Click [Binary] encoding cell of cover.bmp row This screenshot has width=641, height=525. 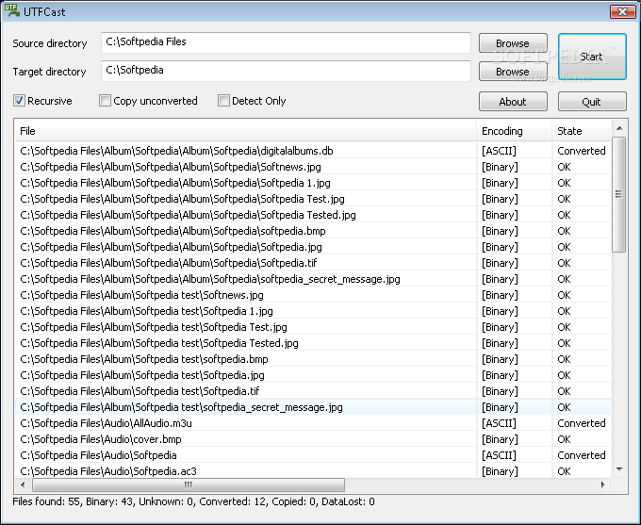[x=500, y=439]
